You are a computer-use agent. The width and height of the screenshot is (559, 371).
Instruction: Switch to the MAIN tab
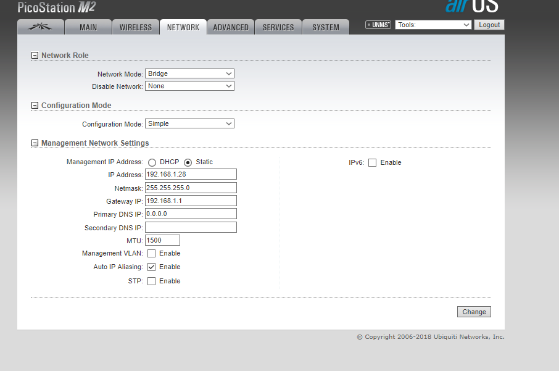pyautogui.click(x=88, y=27)
